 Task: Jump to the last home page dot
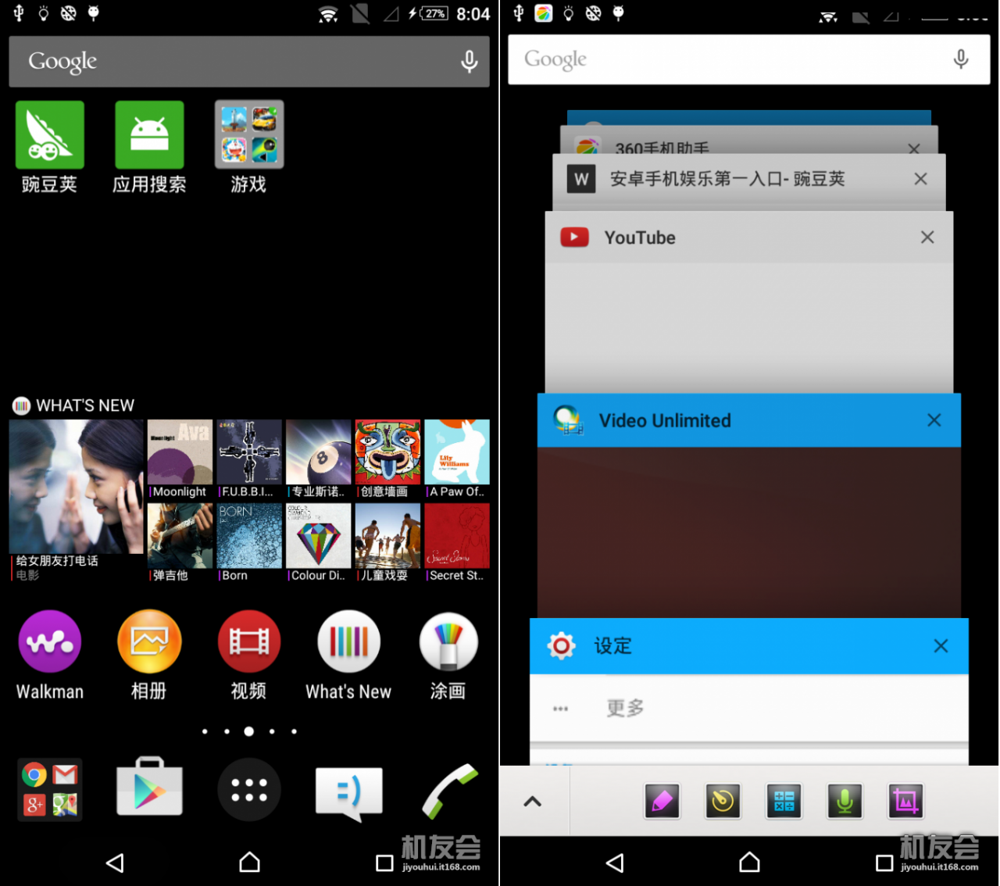tap(294, 731)
